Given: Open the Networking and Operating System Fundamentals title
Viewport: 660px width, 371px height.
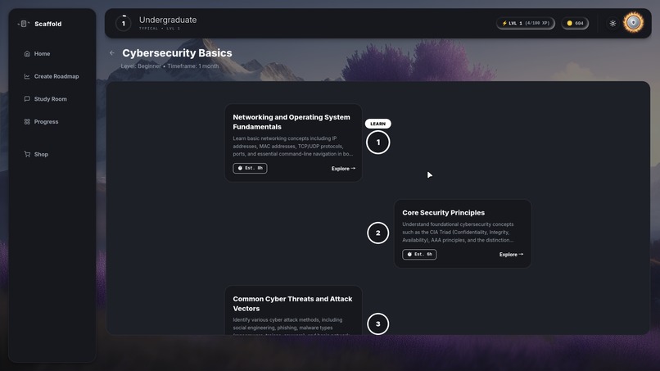Looking at the screenshot, I should pos(292,122).
